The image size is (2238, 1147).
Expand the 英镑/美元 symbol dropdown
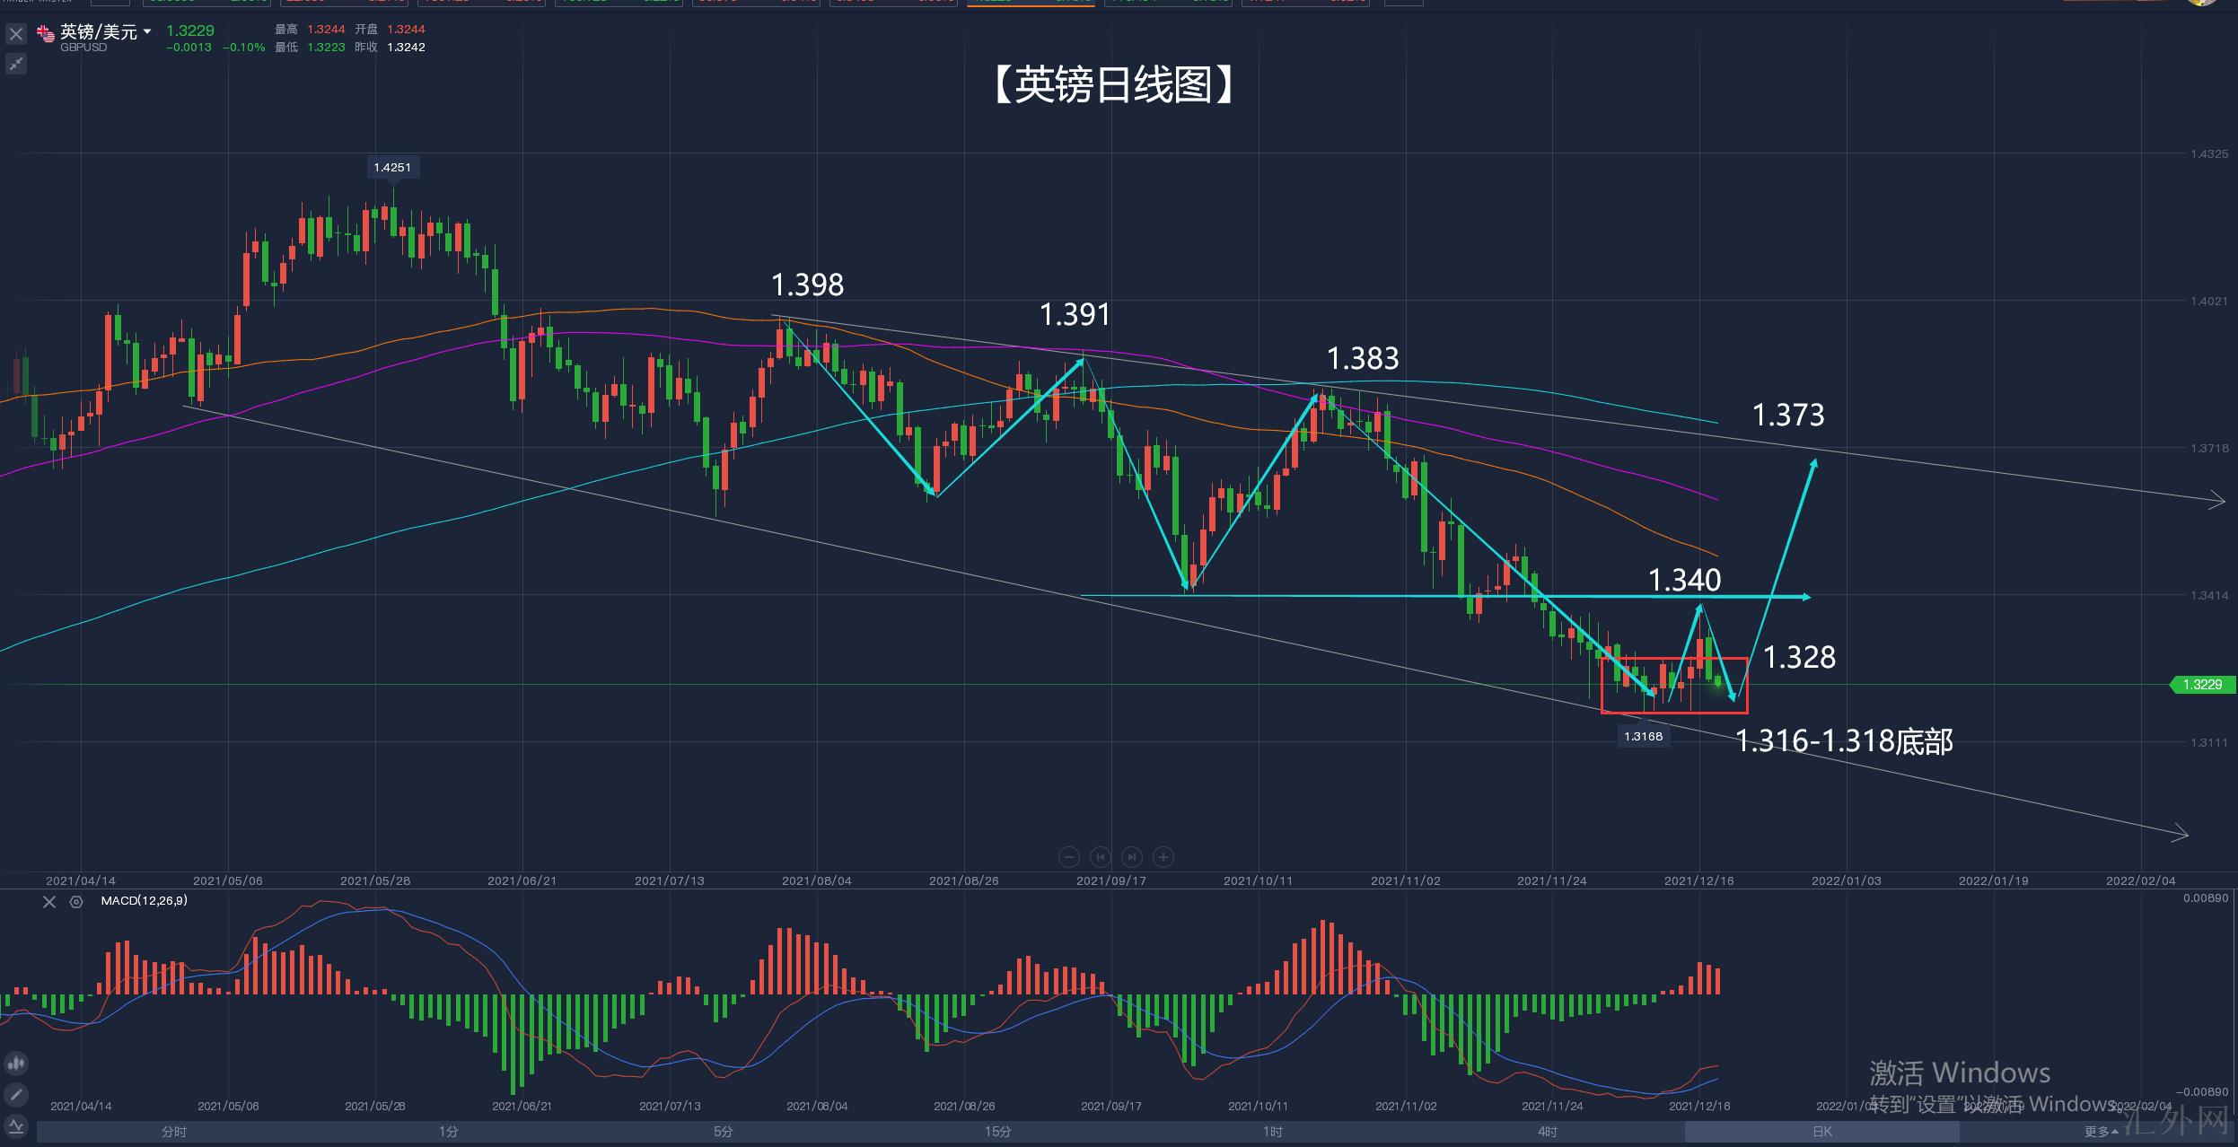147,32
